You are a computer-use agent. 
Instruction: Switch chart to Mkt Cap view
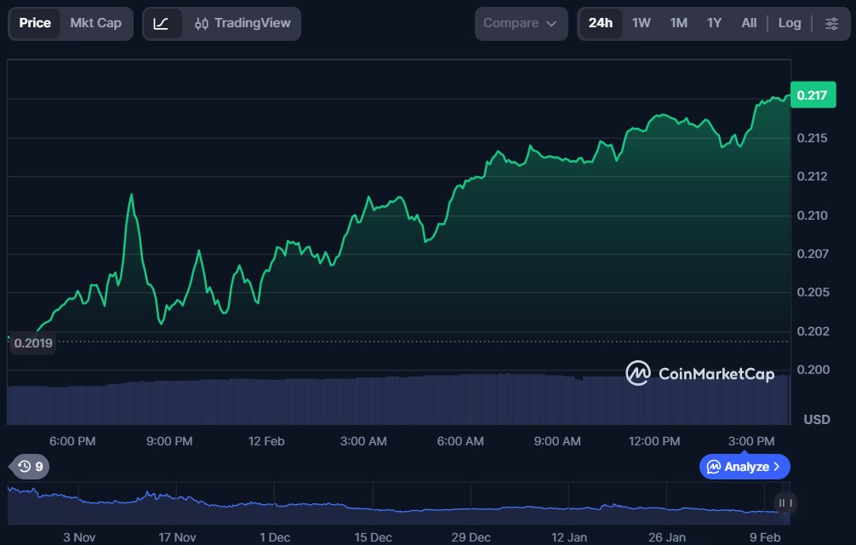point(95,23)
